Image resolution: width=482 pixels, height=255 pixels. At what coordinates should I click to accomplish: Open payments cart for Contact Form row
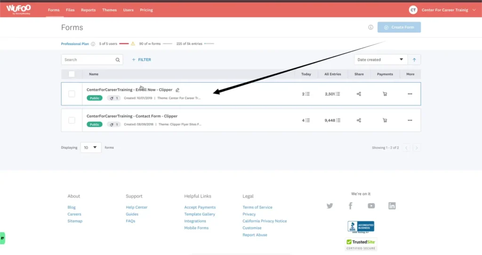(x=385, y=120)
